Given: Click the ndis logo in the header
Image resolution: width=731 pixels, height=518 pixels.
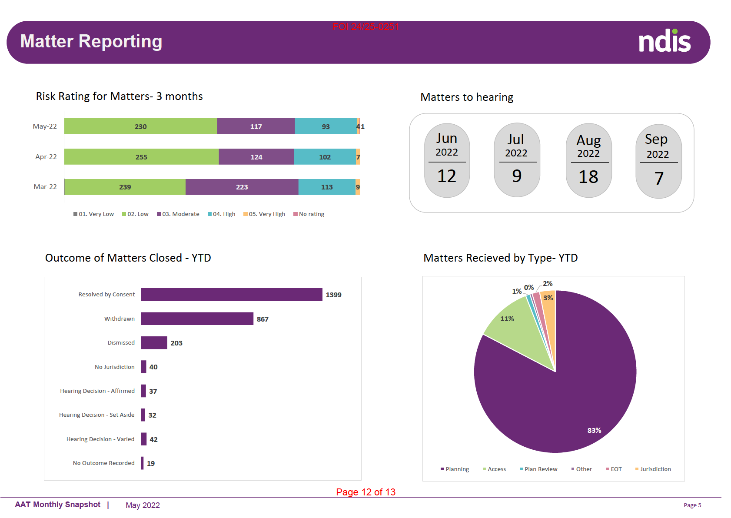Looking at the screenshot, I should [x=664, y=41].
